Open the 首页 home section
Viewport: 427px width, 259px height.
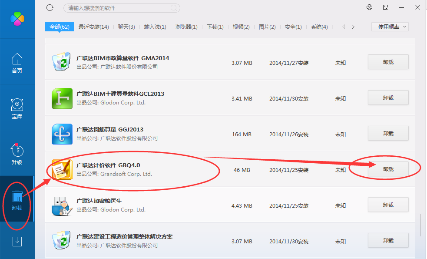click(17, 63)
